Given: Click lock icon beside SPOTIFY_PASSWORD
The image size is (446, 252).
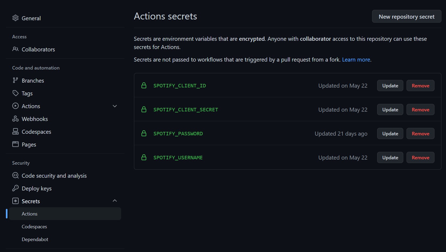Looking at the screenshot, I should [x=144, y=133].
